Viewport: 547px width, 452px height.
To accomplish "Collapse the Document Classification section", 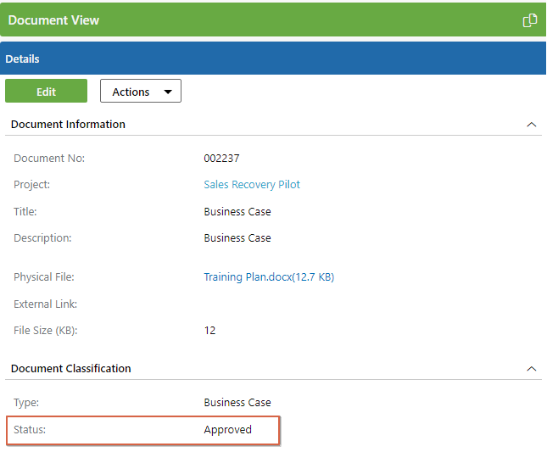I will click(x=531, y=369).
